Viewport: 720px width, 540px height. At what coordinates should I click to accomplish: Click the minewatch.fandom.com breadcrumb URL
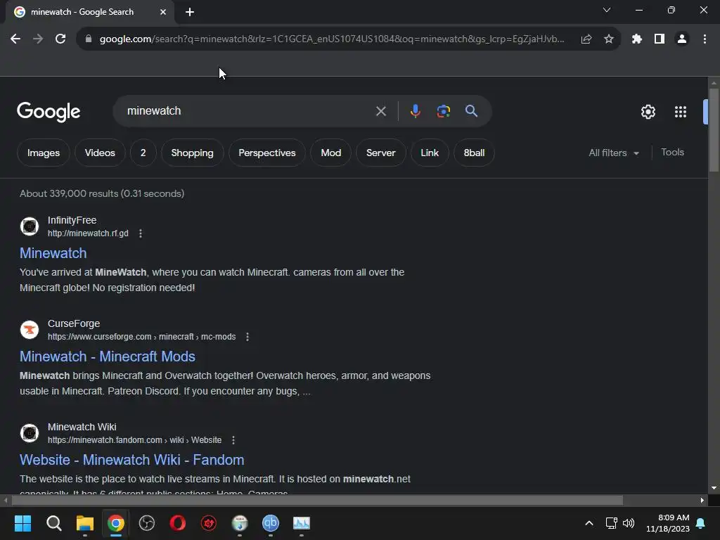click(134, 440)
